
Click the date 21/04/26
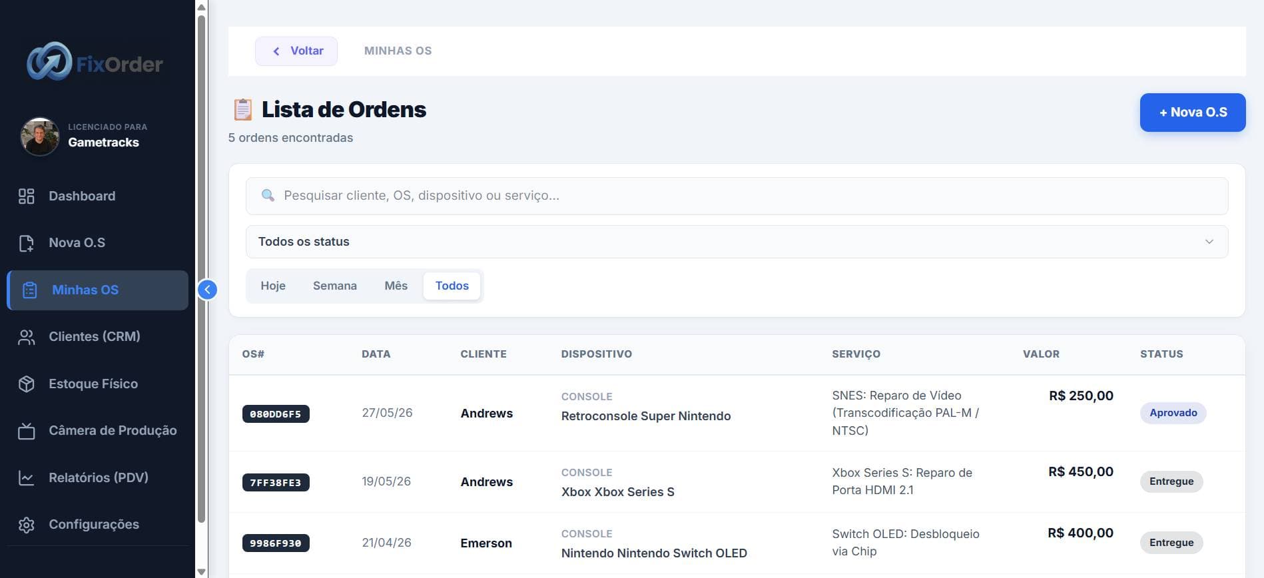[386, 543]
